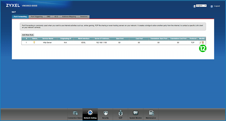Switch to the DMZ tab
This screenshot has height=121, width=226.
48,17
